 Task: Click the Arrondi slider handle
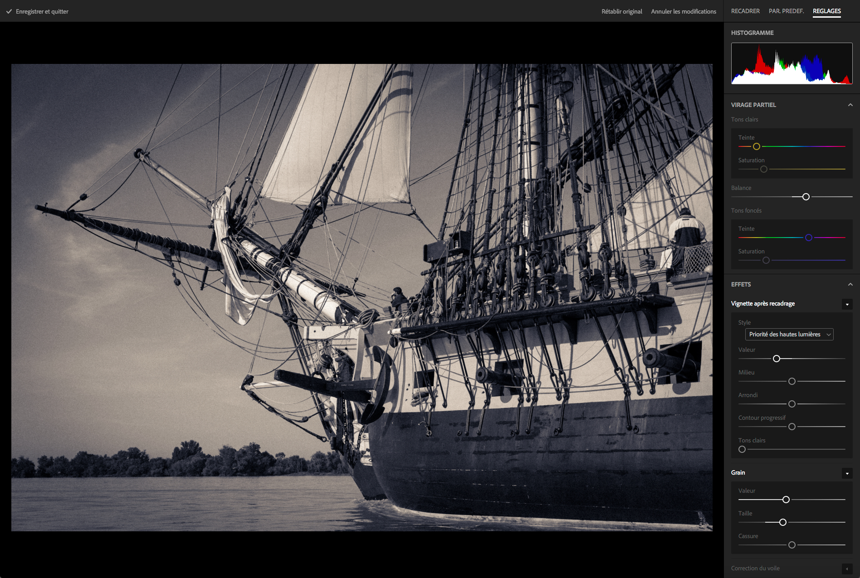792,404
